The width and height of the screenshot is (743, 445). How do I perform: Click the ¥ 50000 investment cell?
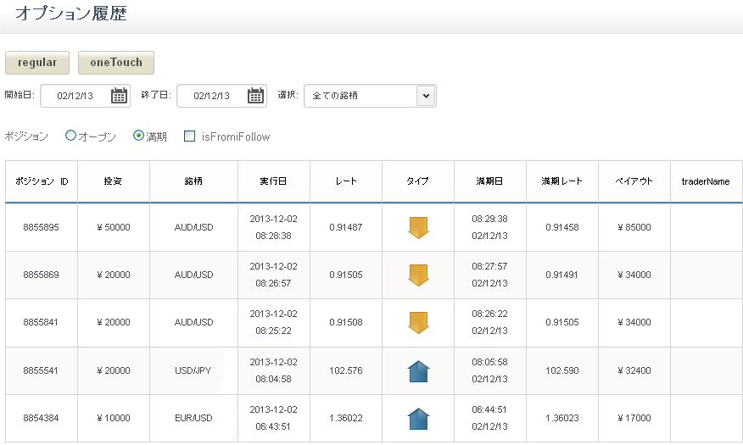[114, 227]
